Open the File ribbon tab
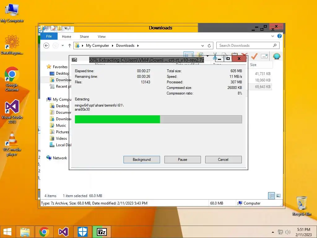 [x=49, y=36]
